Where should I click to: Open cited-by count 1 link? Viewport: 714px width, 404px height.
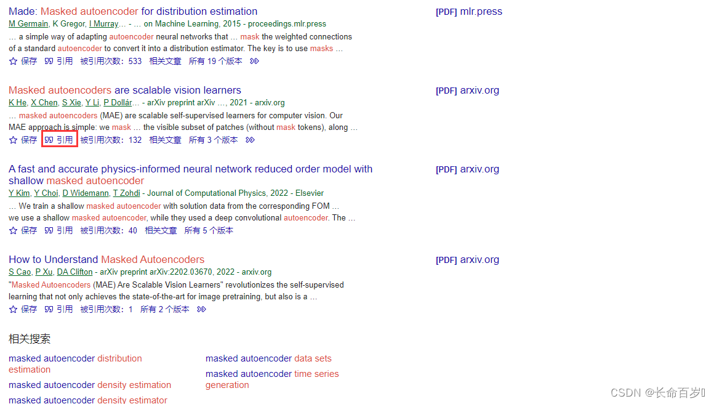106,309
